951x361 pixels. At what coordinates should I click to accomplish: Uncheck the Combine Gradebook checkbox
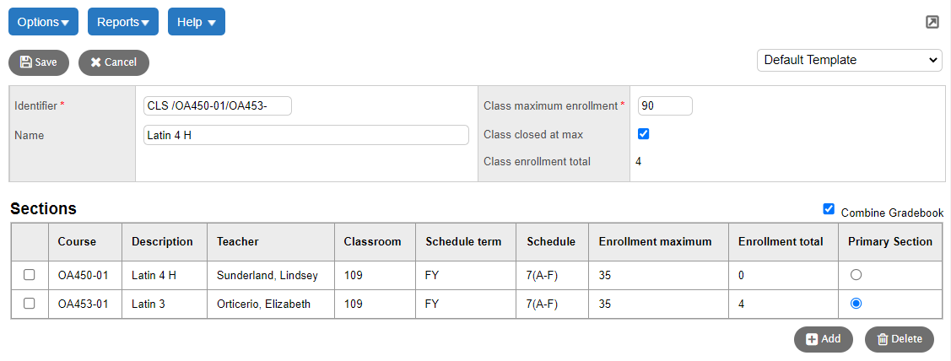pyautogui.click(x=829, y=209)
